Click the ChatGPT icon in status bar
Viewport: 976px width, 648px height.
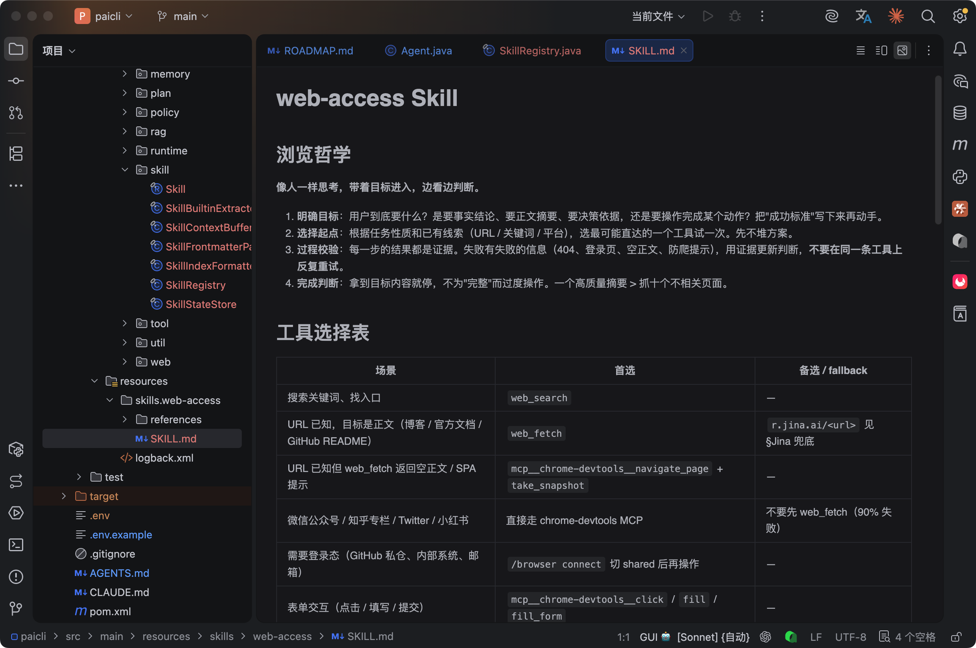[x=765, y=636]
